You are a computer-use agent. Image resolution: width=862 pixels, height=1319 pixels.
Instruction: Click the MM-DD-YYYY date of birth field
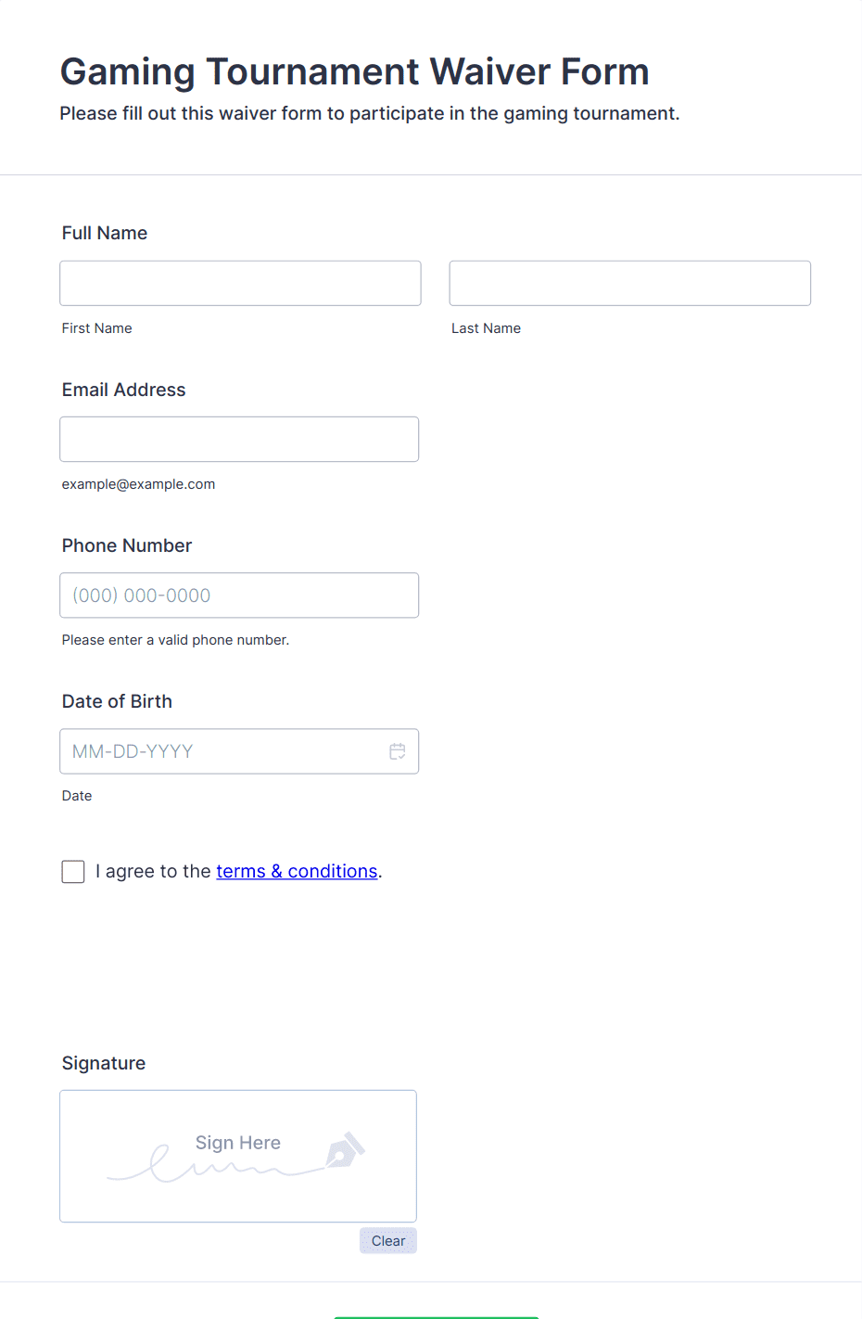(x=222, y=751)
